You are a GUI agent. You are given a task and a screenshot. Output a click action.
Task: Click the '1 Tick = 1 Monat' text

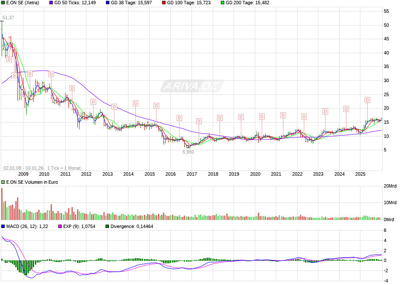(x=64, y=168)
